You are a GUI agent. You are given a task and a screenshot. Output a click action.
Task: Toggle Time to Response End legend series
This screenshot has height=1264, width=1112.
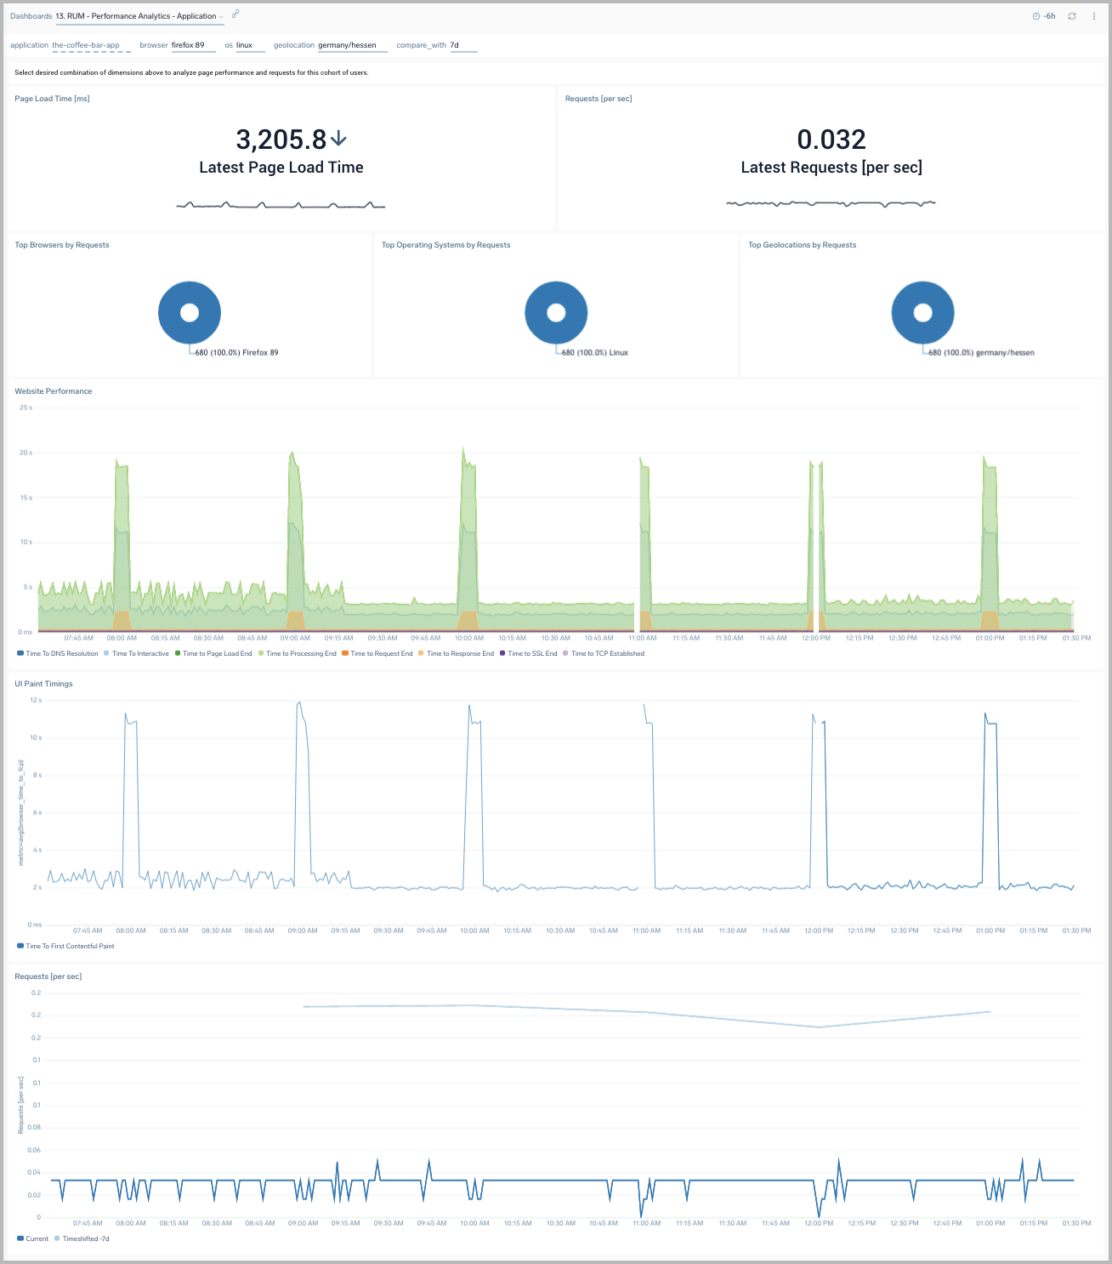(x=456, y=653)
